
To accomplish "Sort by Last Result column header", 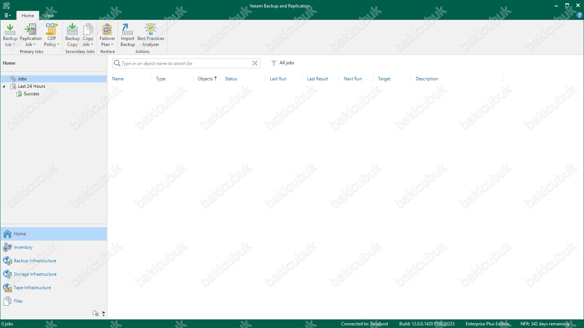I will (318, 79).
